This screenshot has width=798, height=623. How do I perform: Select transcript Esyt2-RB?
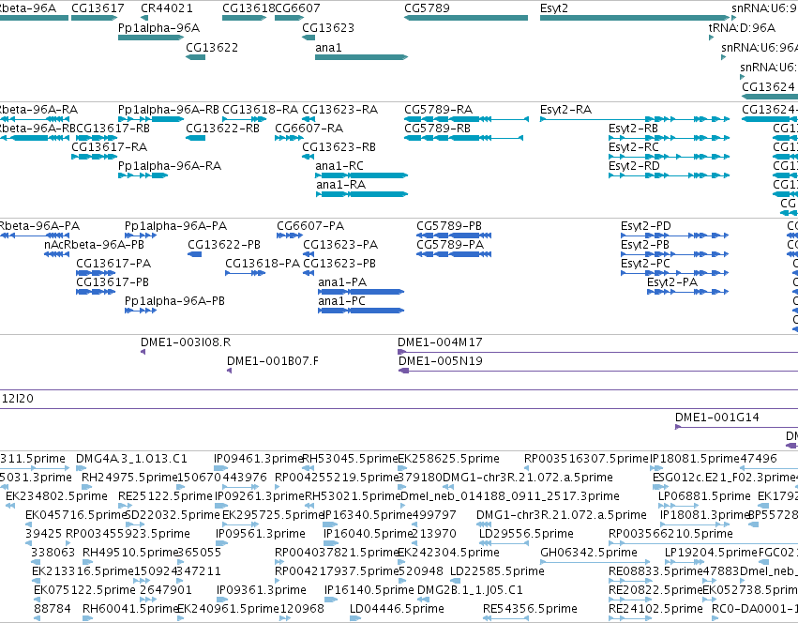pos(670,138)
